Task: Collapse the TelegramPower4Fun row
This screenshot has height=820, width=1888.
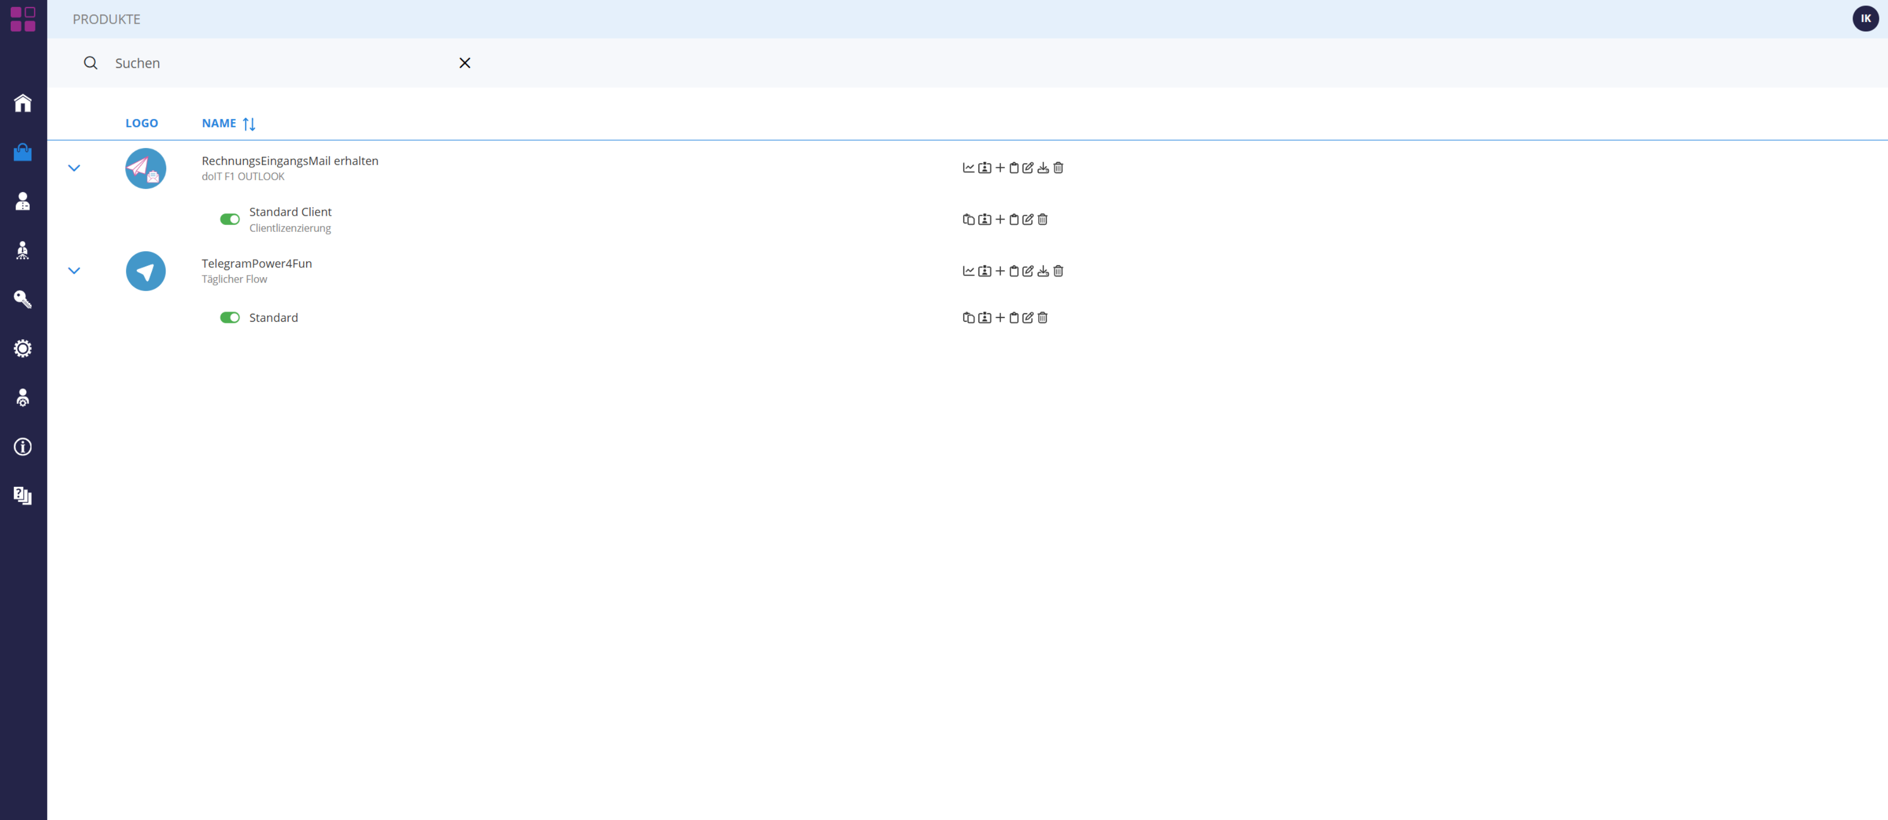Action: (x=74, y=271)
